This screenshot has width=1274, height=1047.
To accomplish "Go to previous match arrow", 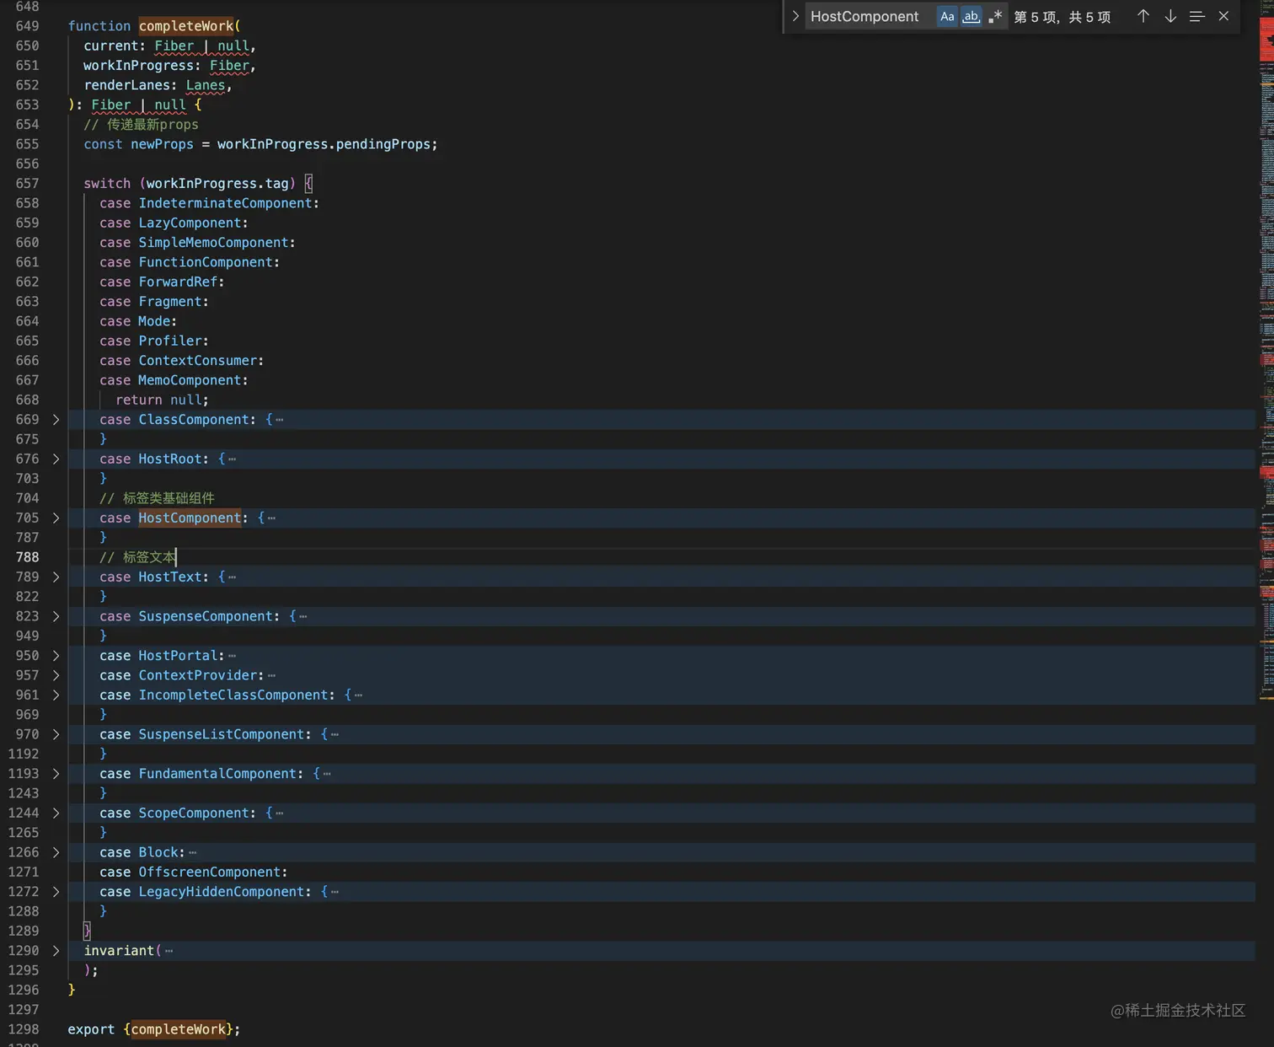I will (1143, 16).
